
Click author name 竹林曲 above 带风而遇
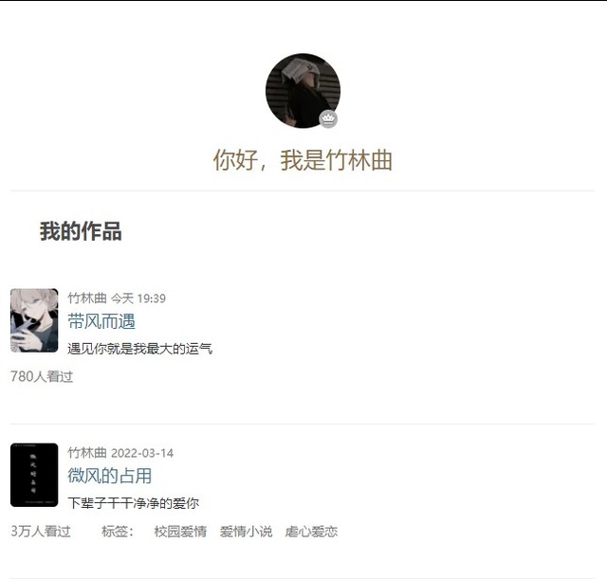pos(87,299)
